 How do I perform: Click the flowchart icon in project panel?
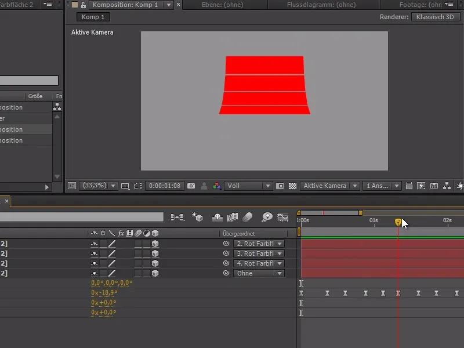(x=57, y=107)
